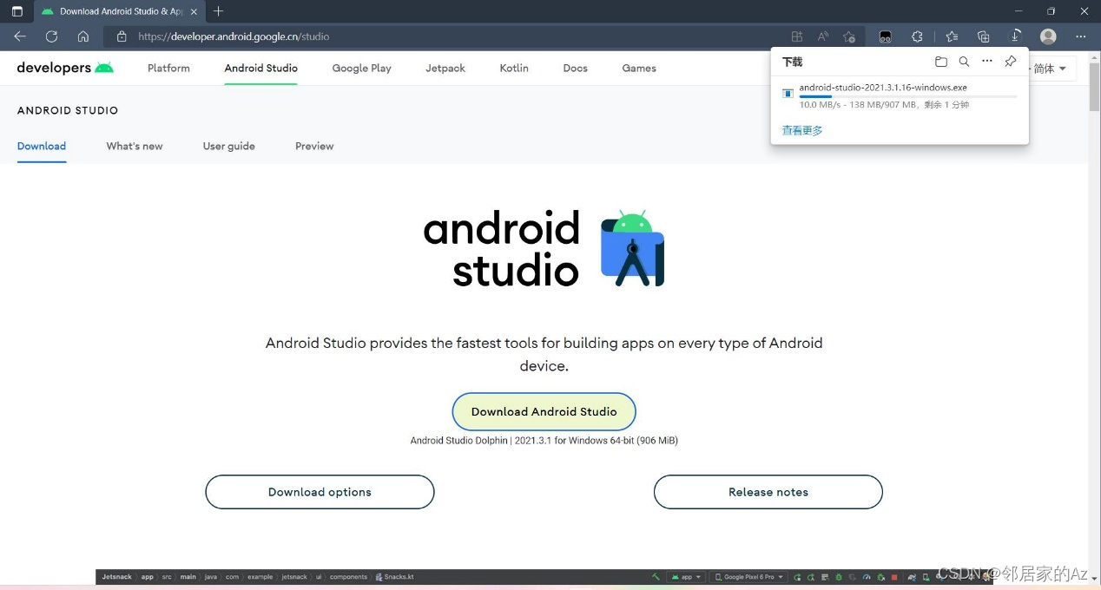Image resolution: width=1101 pixels, height=590 pixels.
Task: Switch to the User guide tab
Action: (229, 146)
